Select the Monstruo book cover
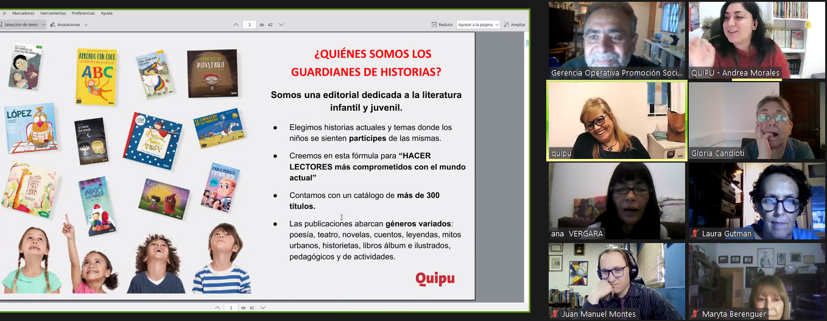 (x=212, y=73)
